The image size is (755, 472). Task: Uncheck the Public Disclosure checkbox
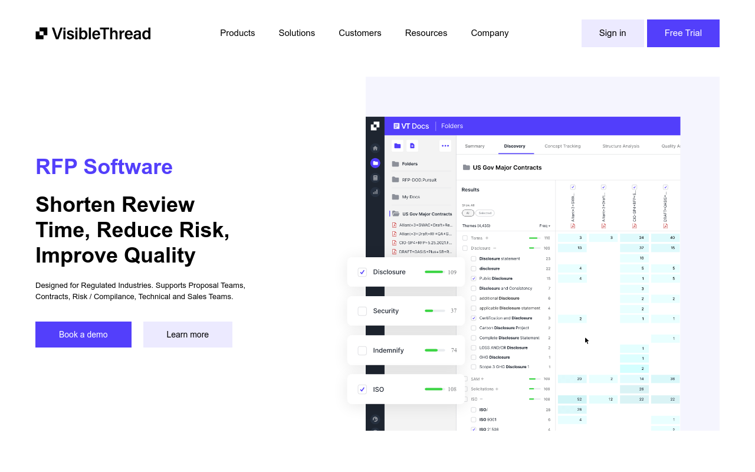click(474, 278)
